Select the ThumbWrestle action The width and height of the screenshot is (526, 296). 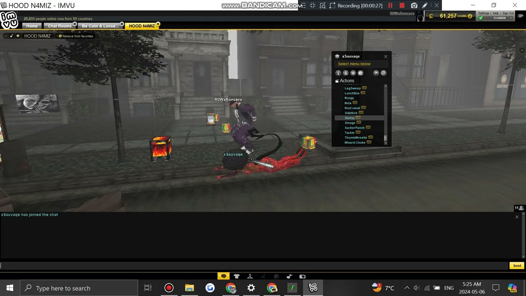[x=355, y=138]
